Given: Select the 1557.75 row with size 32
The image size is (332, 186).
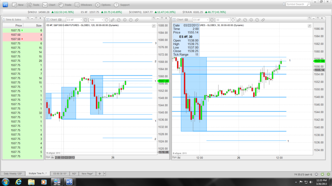Looking at the screenshot, I should [x=23, y=113].
